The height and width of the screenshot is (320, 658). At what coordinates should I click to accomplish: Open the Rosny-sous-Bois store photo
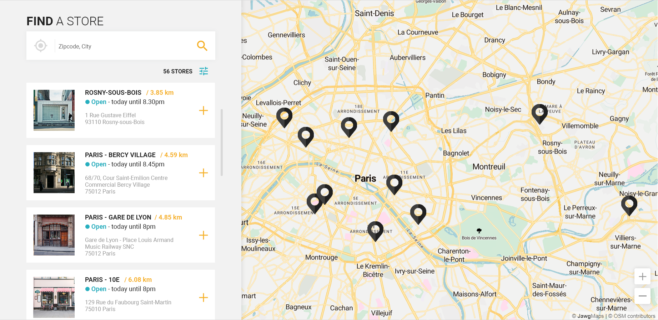pyautogui.click(x=54, y=110)
